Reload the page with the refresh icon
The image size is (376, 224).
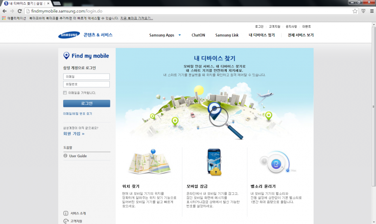[x=20, y=11]
